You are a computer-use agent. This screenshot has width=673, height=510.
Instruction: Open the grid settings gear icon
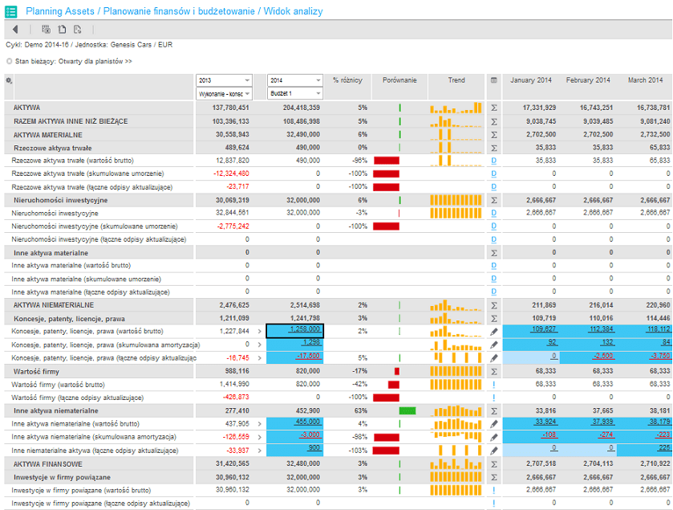(x=9, y=80)
